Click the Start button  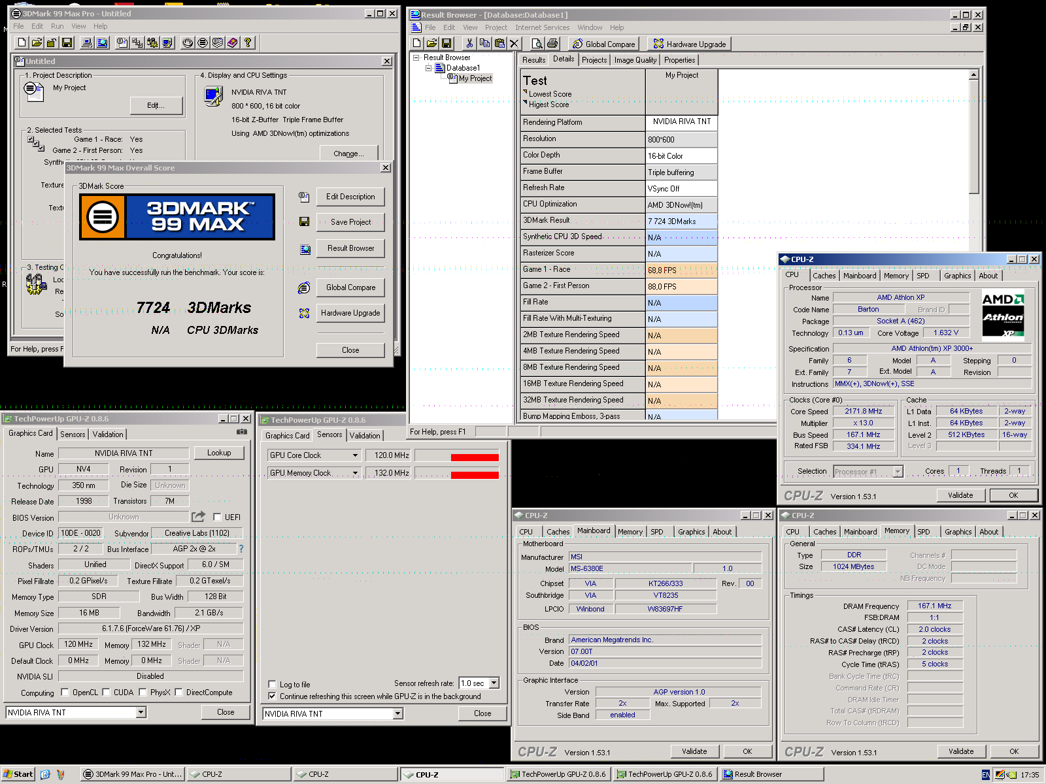coord(18,774)
